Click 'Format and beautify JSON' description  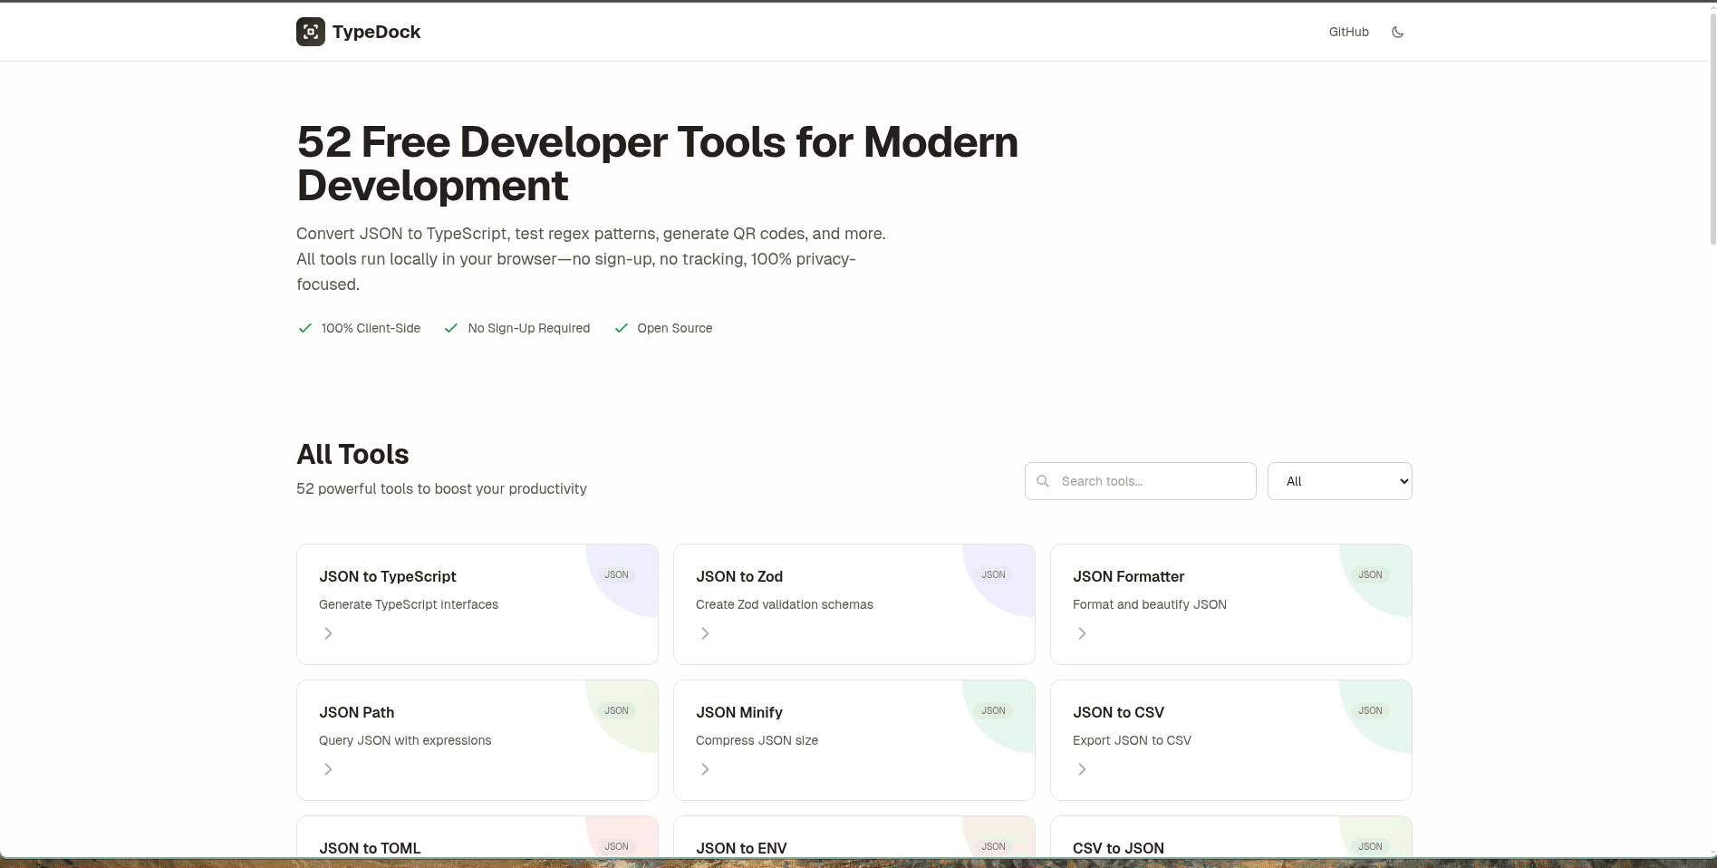(1150, 604)
